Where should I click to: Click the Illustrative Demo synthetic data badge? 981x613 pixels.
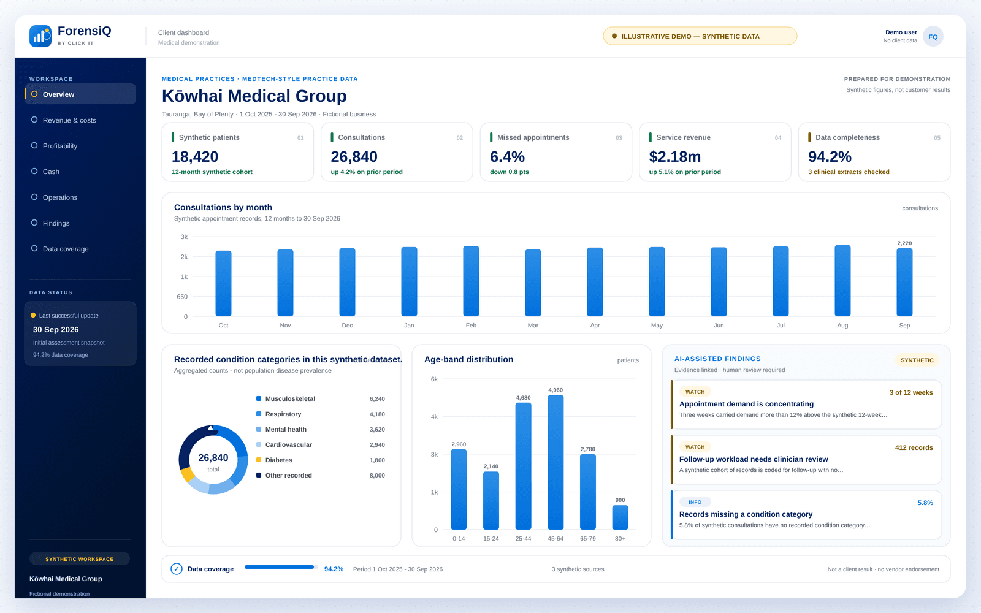(x=700, y=36)
